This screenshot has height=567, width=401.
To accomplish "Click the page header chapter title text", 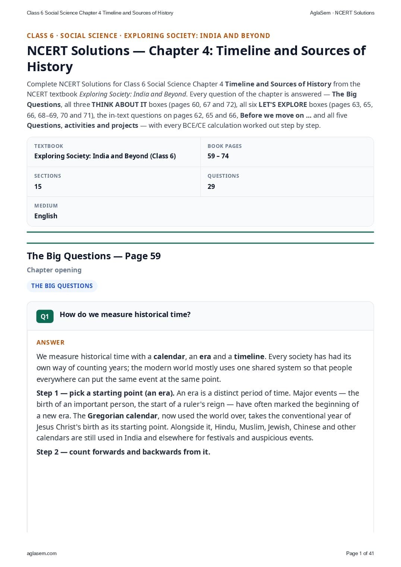I will point(100,13).
